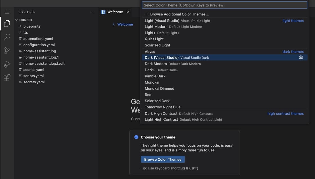Focus the Select Color Theme input field

[225, 5]
